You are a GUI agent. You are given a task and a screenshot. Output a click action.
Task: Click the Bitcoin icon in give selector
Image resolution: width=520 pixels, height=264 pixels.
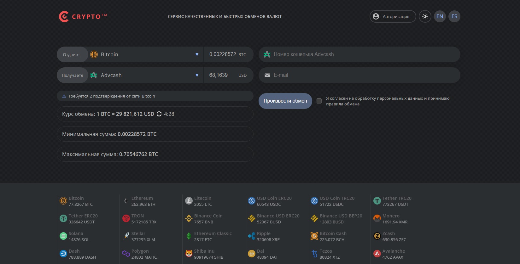94,54
